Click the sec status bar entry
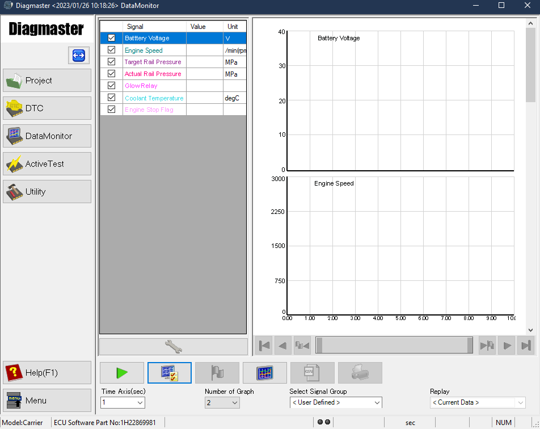Viewport: 540px width, 429px height. click(x=410, y=423)
